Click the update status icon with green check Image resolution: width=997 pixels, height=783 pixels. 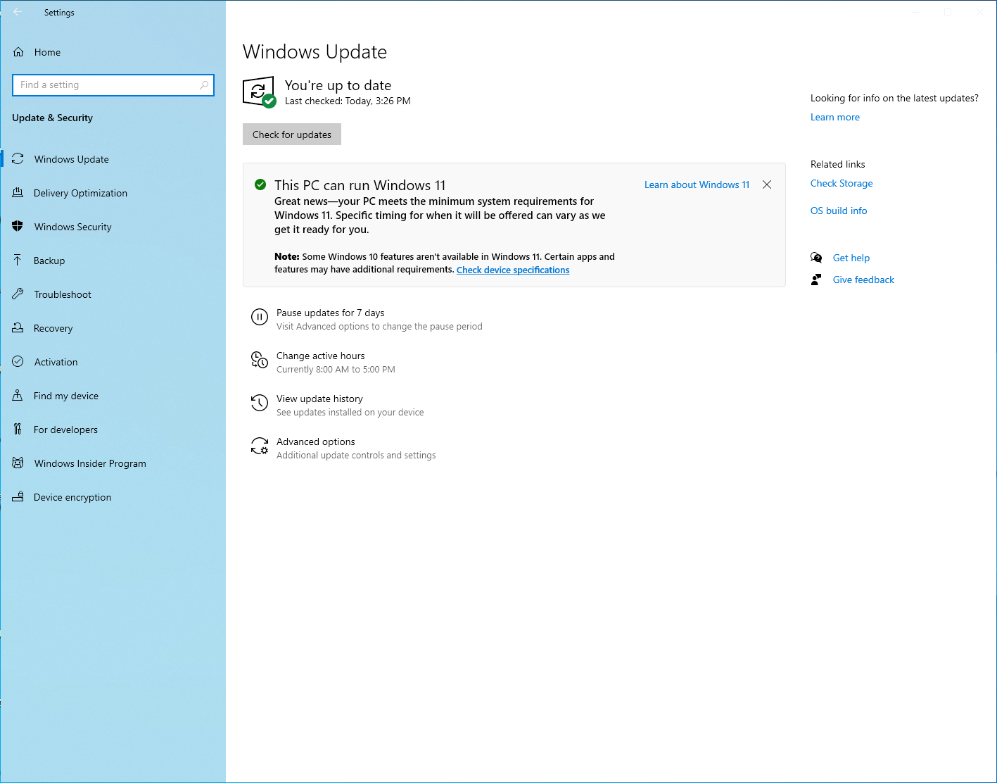click(259, 92)
